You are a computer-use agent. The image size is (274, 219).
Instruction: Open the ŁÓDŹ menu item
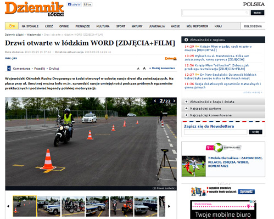(49, 26)
